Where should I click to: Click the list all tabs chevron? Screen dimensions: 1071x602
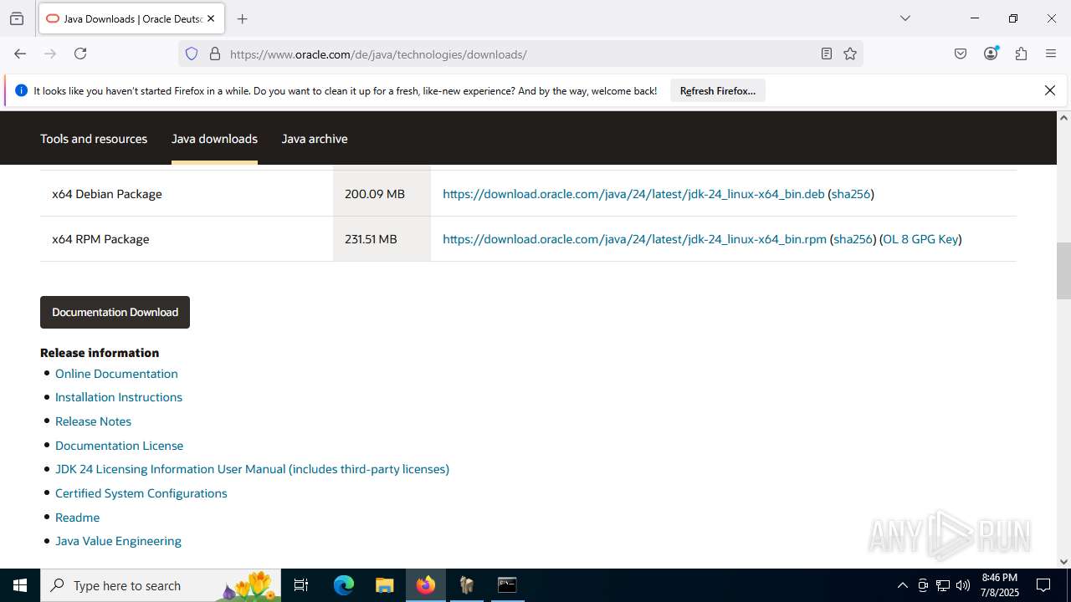tap(904, 18)
